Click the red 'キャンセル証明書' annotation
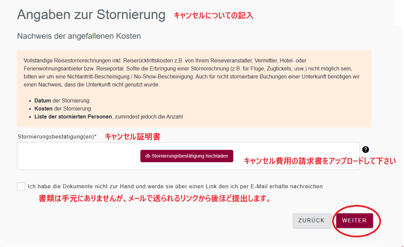Image resolution: width=404 pixels, height=247 pixels. pos(132,137)
